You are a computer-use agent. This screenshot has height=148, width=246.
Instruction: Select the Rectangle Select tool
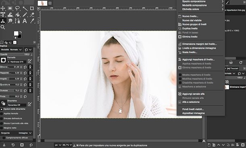[x=10, y=8]
